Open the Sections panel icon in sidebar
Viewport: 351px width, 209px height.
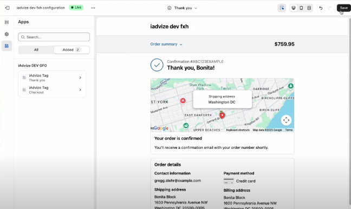coord(6,22)
